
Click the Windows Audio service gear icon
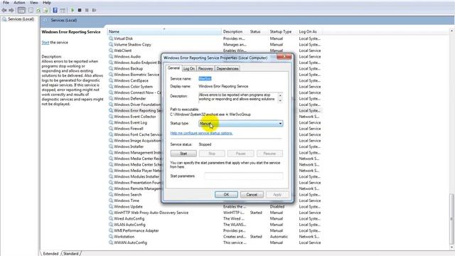click(111, 56)
